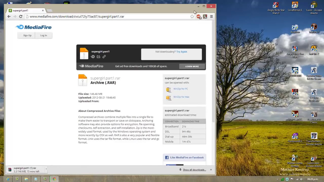Show hidden system tray icons
Screen dimensions: 324x182
[277, 179]
